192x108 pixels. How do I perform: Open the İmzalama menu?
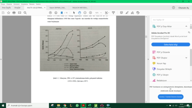pos(24,4)
